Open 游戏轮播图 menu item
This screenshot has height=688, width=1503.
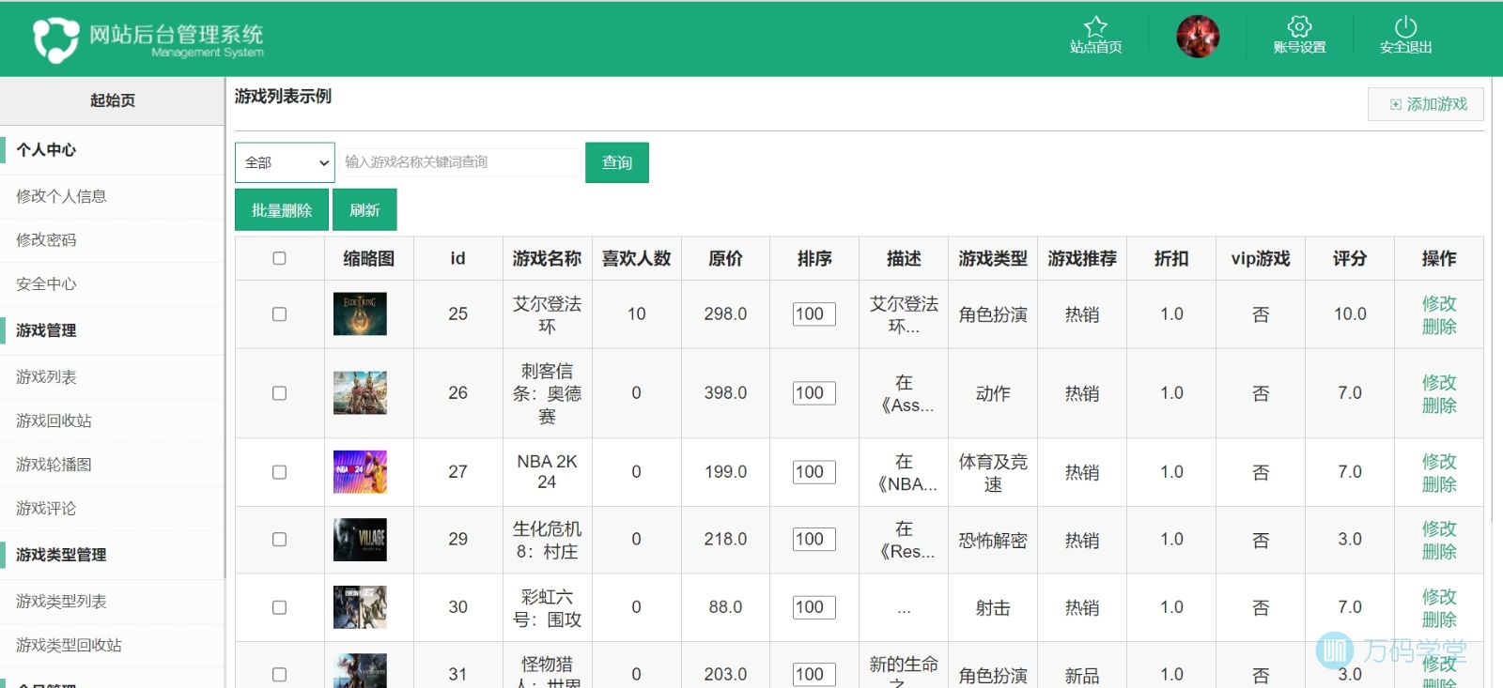point(112,465)
